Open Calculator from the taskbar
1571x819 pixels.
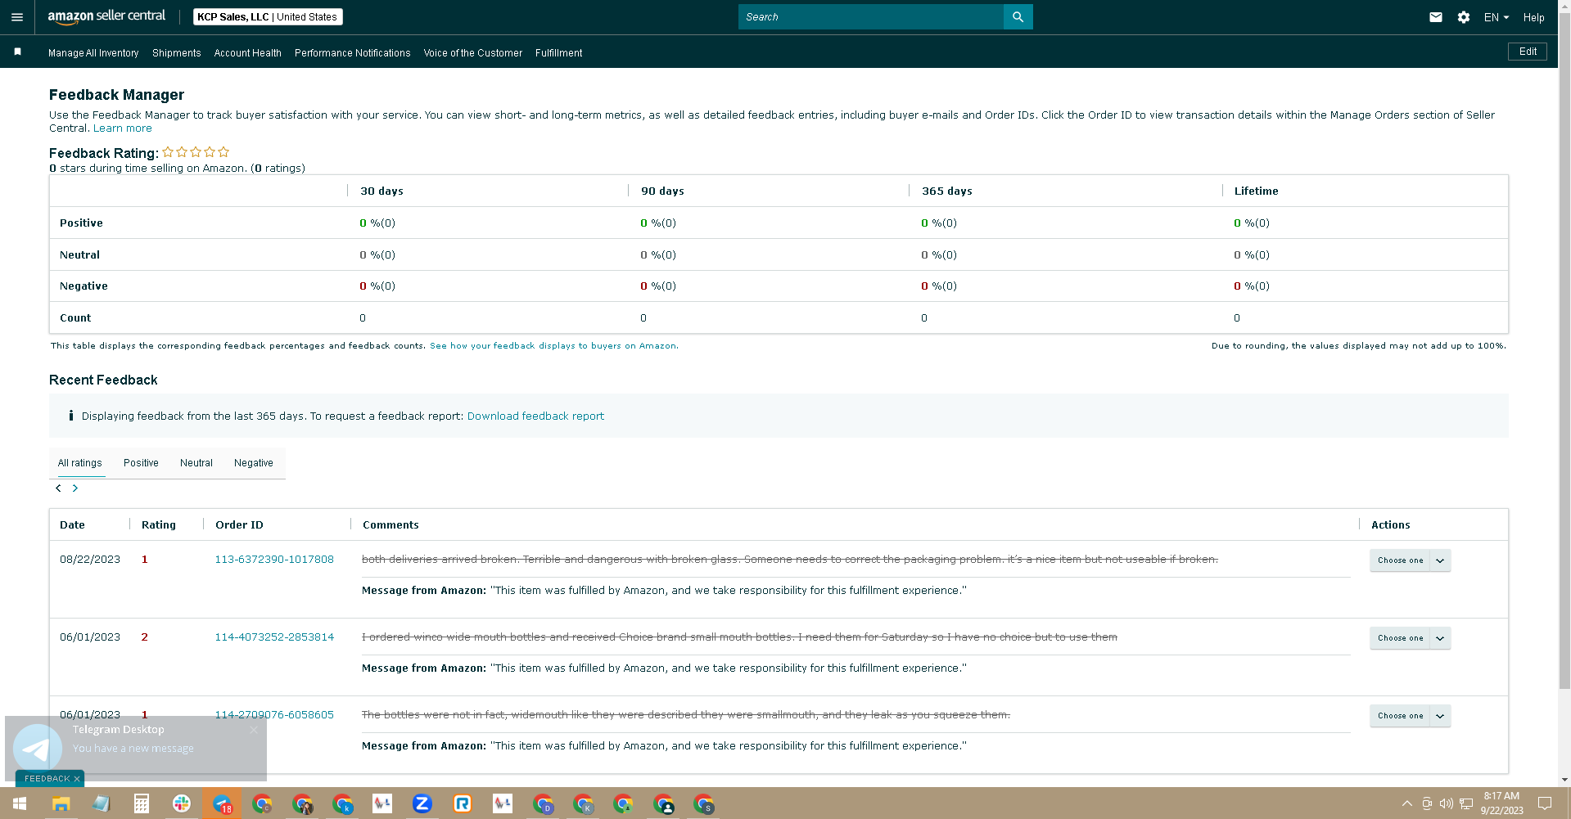tap(141, 803)
